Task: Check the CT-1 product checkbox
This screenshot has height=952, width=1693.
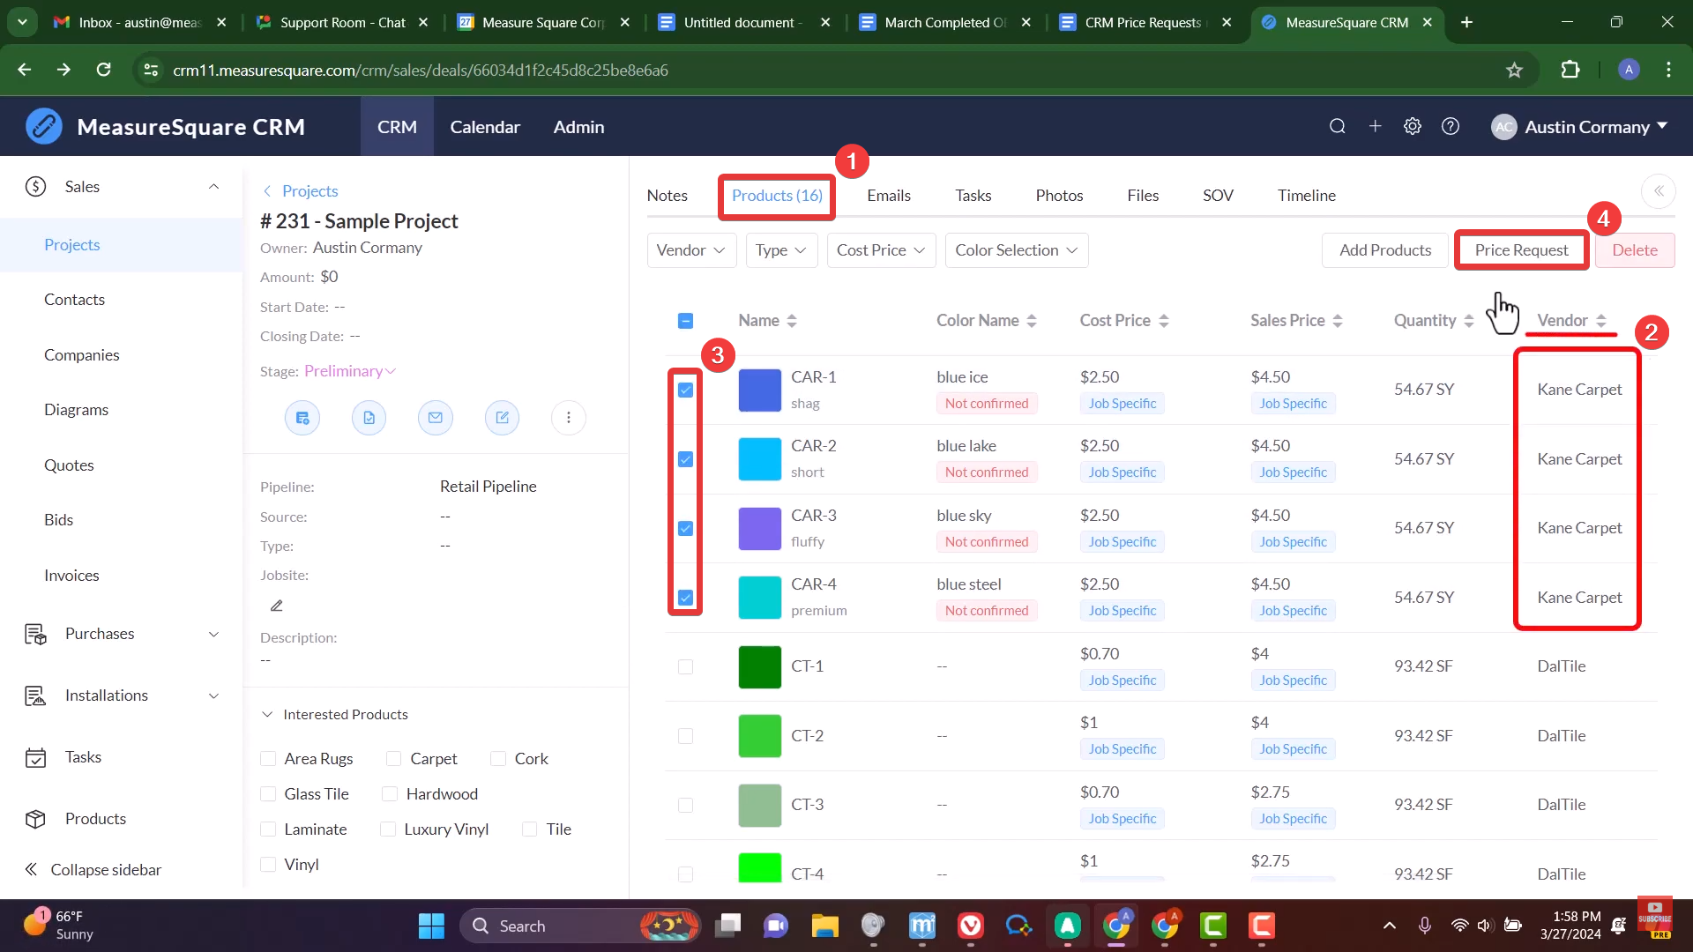Action: point(685,666)
